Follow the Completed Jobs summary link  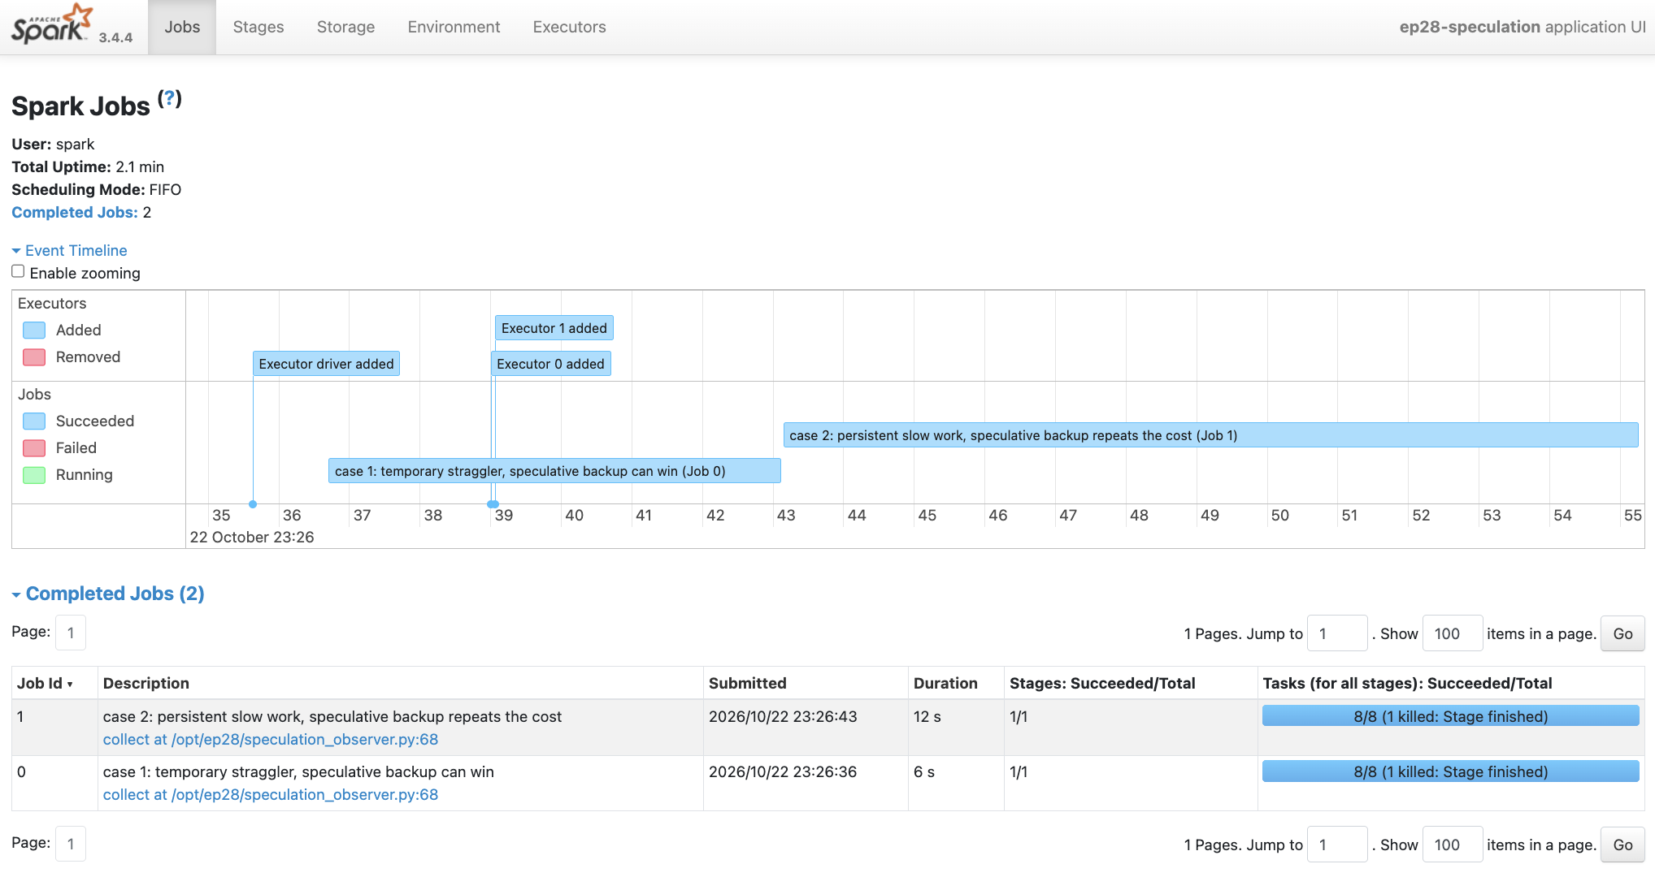75,212
